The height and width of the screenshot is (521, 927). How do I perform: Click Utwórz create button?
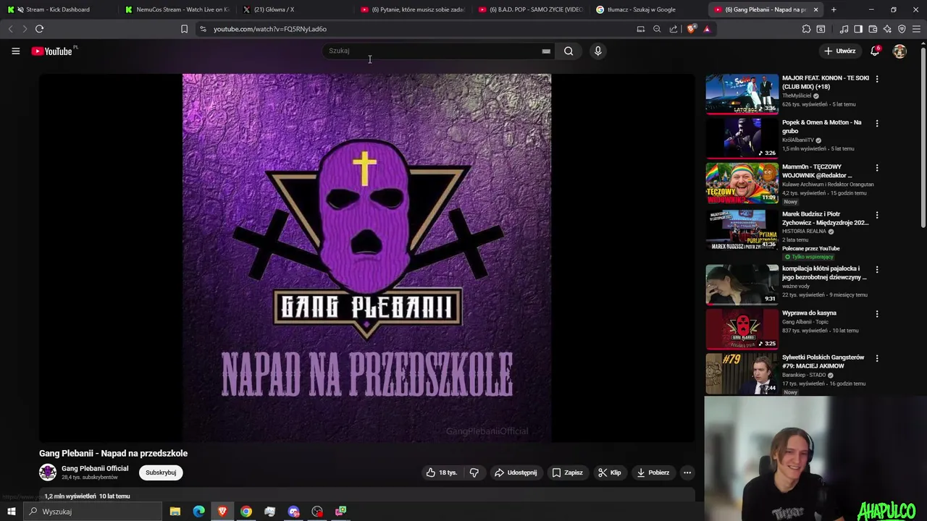[840, 51]
